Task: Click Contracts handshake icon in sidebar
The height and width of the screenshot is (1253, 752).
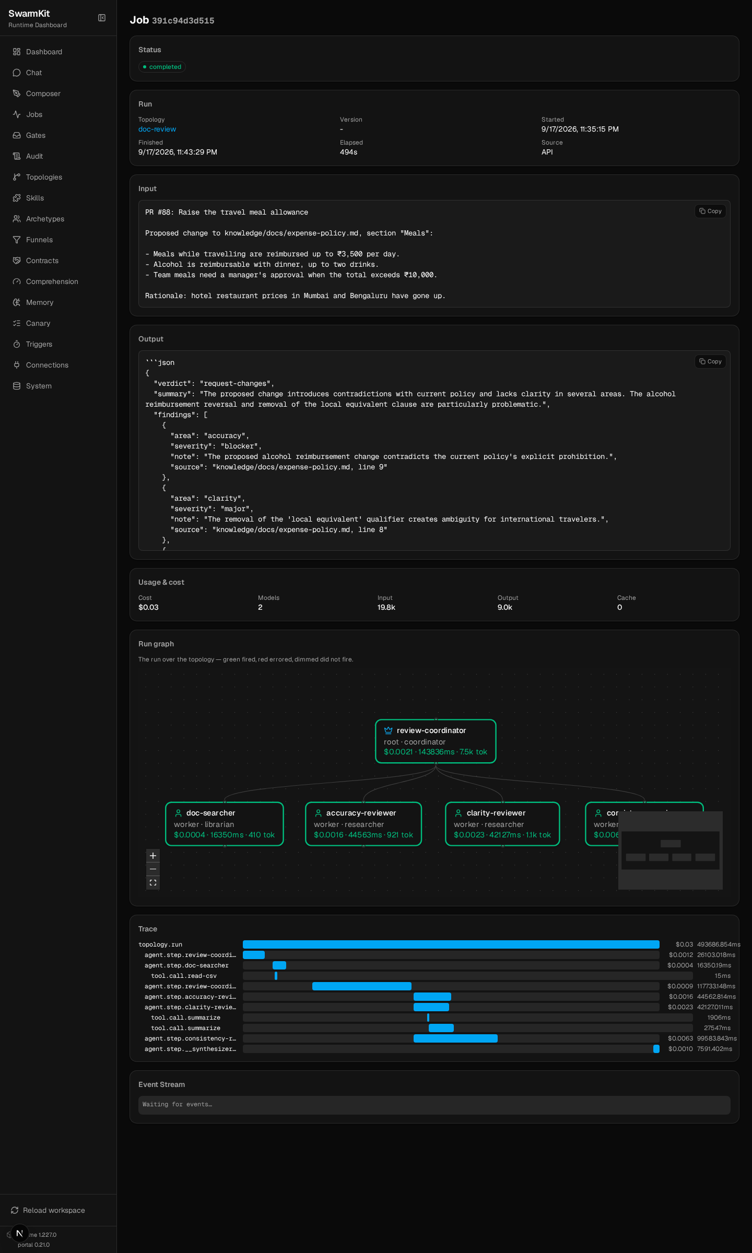Action: 17,261
